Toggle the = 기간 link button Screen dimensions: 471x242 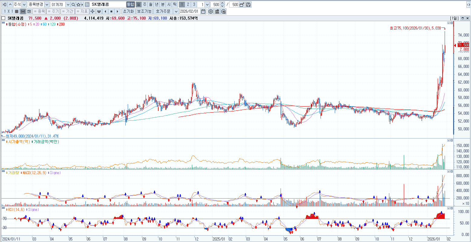pyautogui.click(x=68, y=11)
